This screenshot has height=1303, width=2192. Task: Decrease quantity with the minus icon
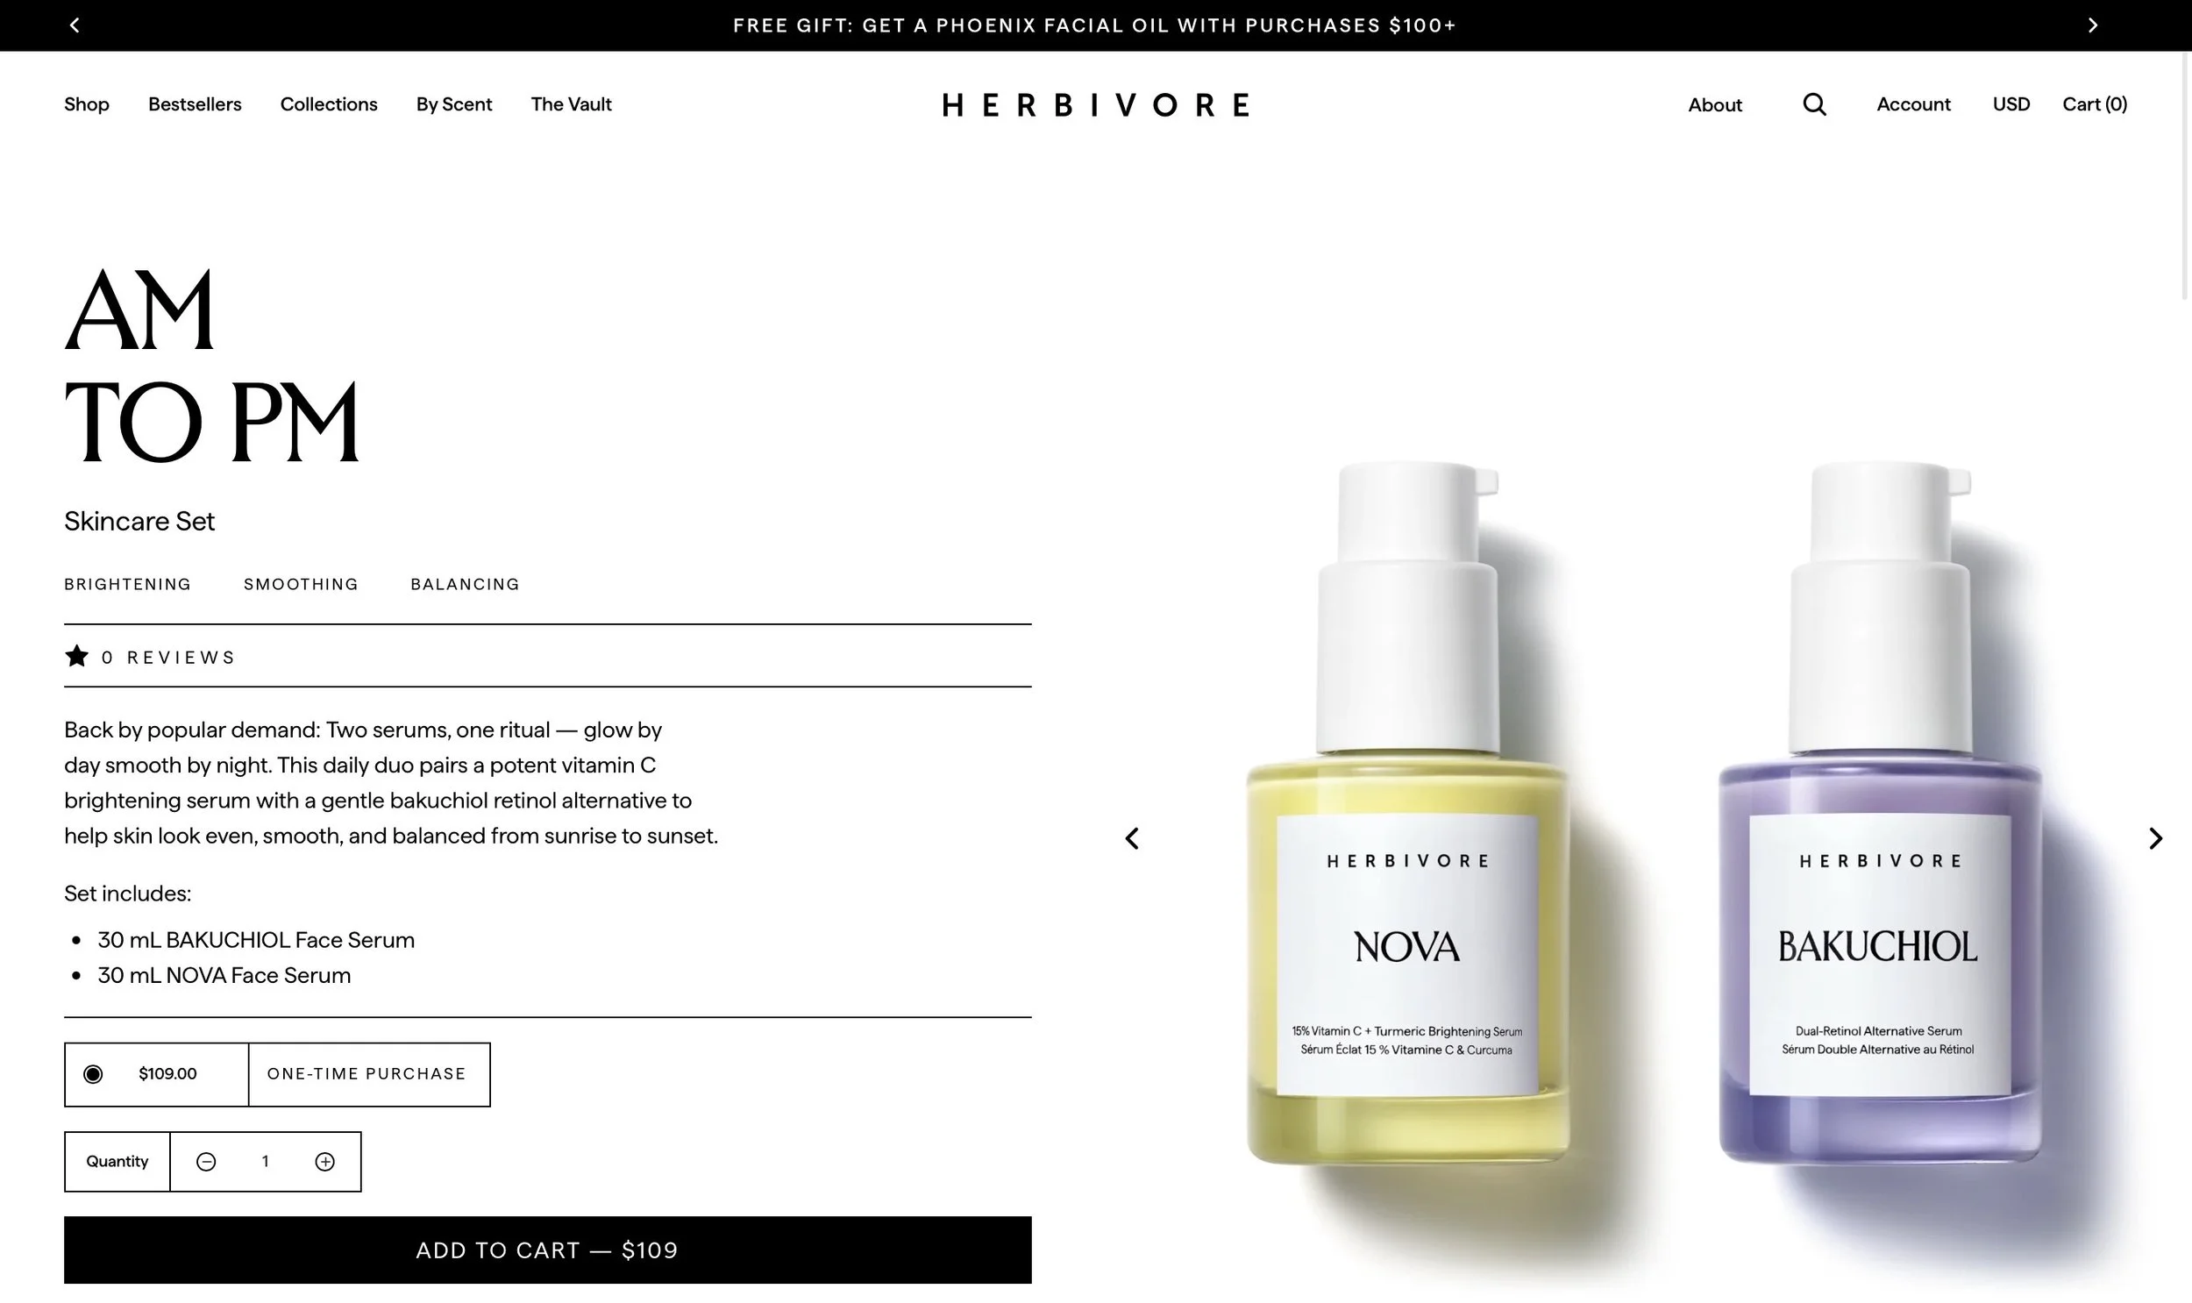pyautogui.click(x=206, y=1162)
